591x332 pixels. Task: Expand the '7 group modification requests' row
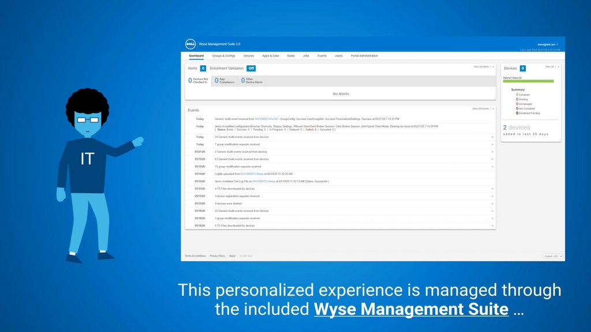(x=492, y=145)
